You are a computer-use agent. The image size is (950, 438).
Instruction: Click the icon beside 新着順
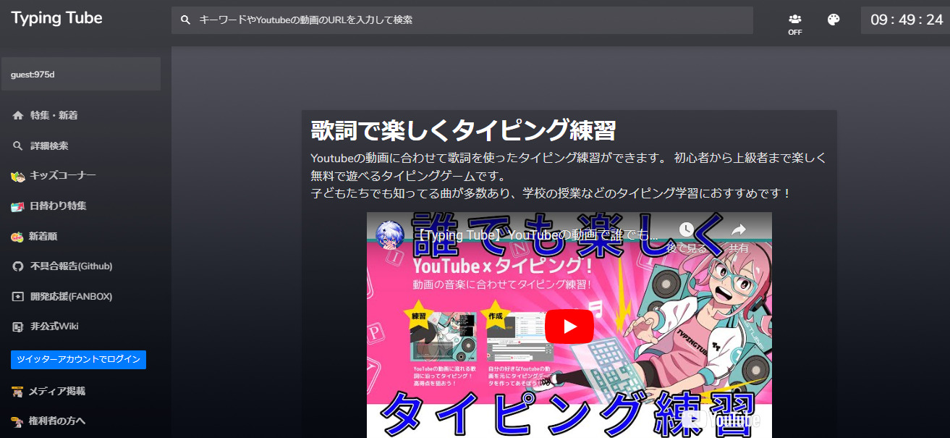pyautogui.click(x=17, y=237)
